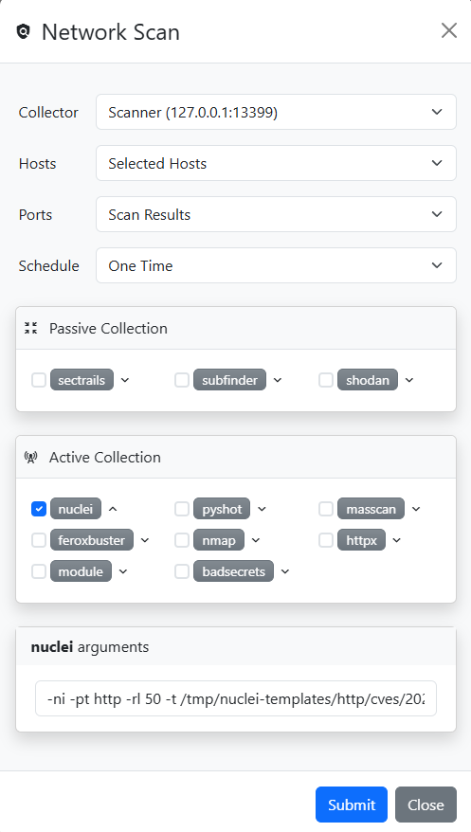Viewport: 471px width, 832px height.
Task: Collapse nuclei arguments with the up chevron
Action: point(113,509)
